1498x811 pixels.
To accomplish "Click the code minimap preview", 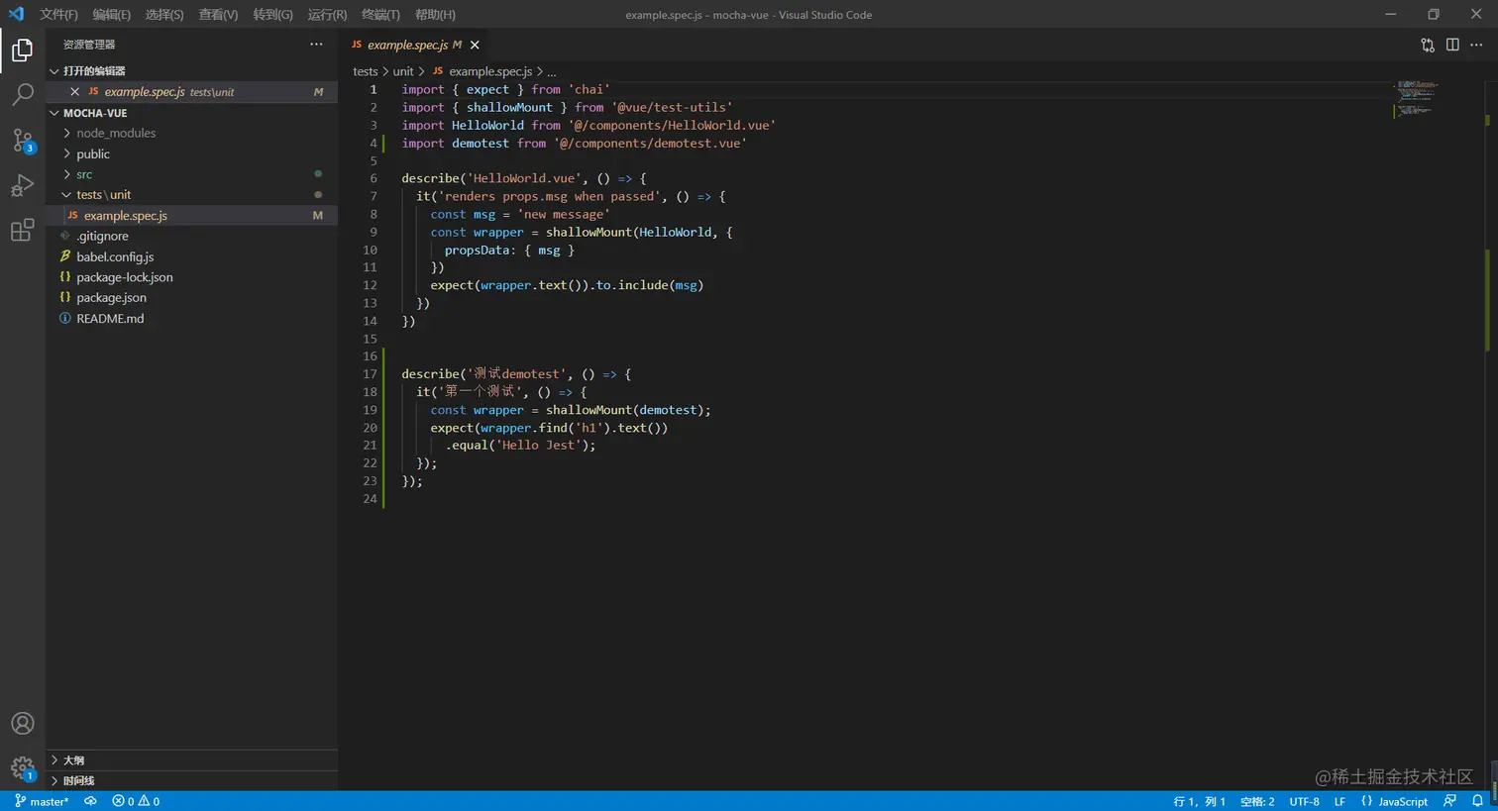I will pos(1417,98).
